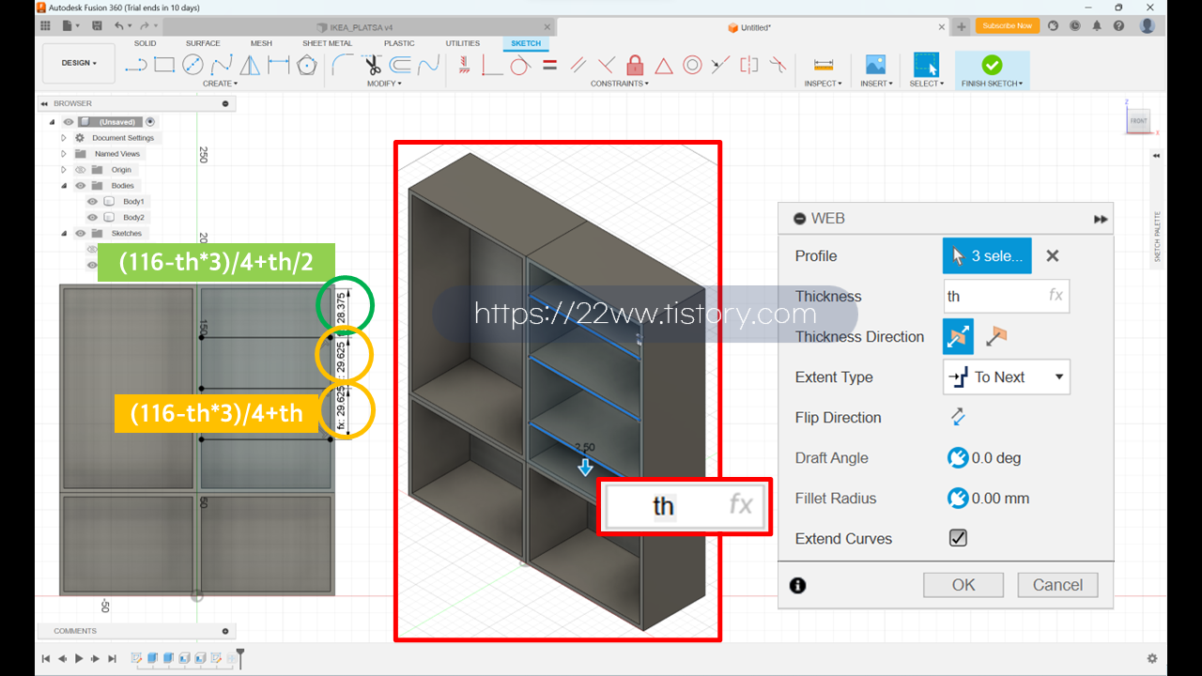The width and height of the screenshot is (1202, 676).
Task: Apply the Tangent constraint
Action: pyautogui.click(x=520, y=65)
